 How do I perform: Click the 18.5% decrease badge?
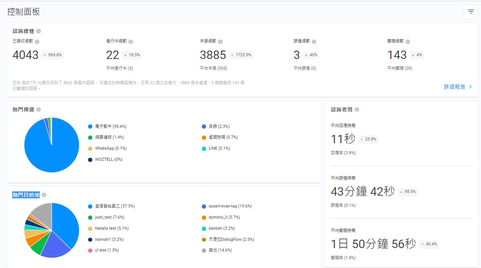click(132, 55)
